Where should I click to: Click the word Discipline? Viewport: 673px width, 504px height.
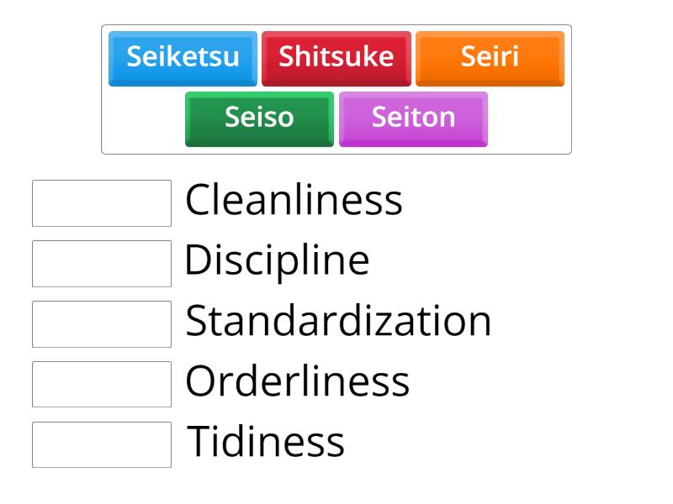[x=278, y=261]
